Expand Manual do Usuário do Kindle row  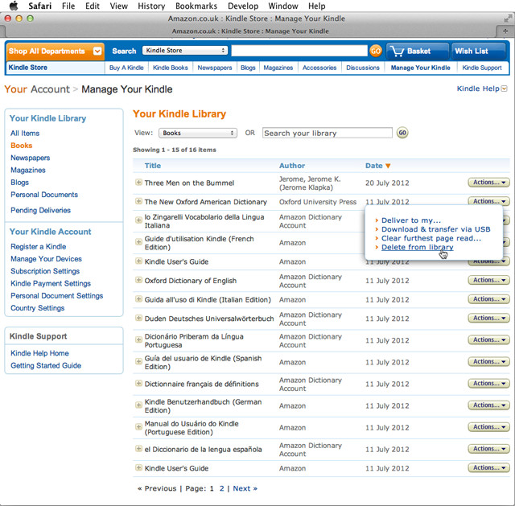(138, 427)
